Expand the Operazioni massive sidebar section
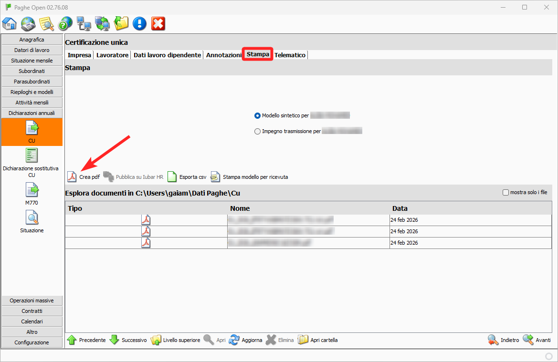 (x=32, y=300)
